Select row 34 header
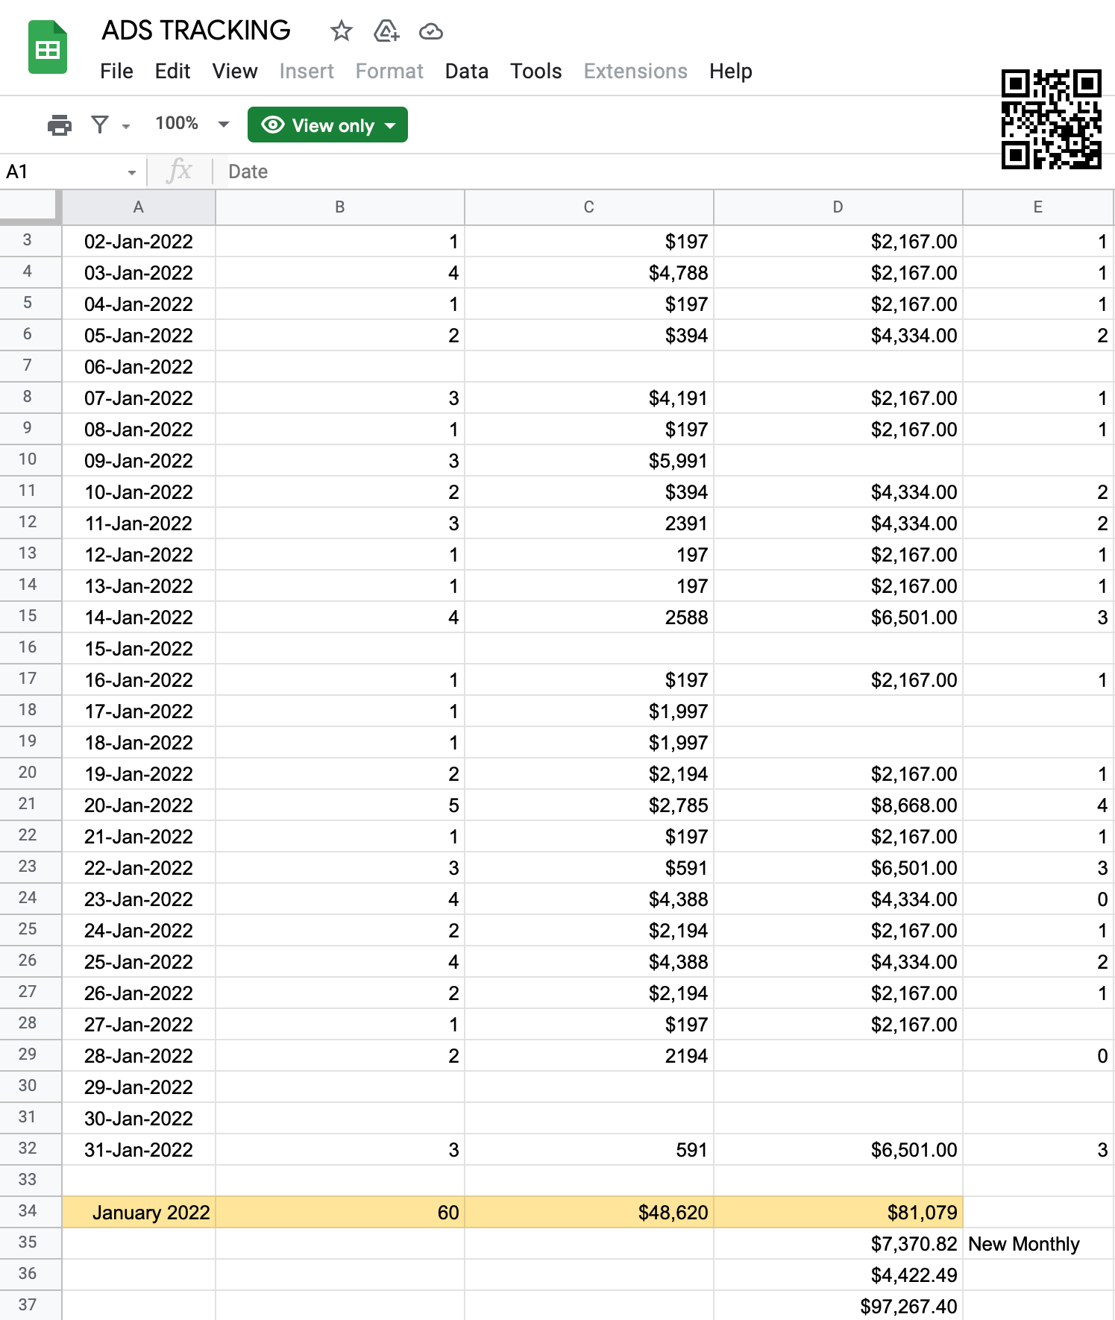Viewport: 1115px width, 1320px height. 28,1211
